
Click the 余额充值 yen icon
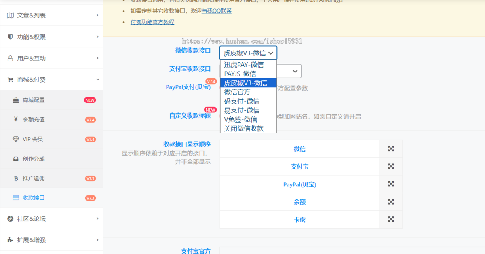click(16, 119)
